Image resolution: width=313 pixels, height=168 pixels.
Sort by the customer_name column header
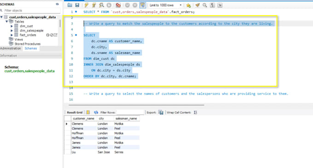(83, 118)
